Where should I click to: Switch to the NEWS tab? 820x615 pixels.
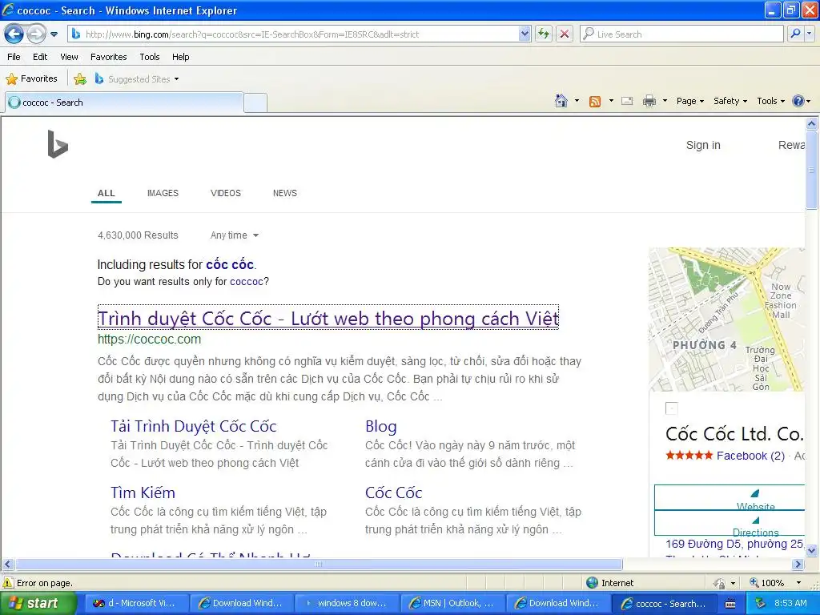tap(285, 193)
